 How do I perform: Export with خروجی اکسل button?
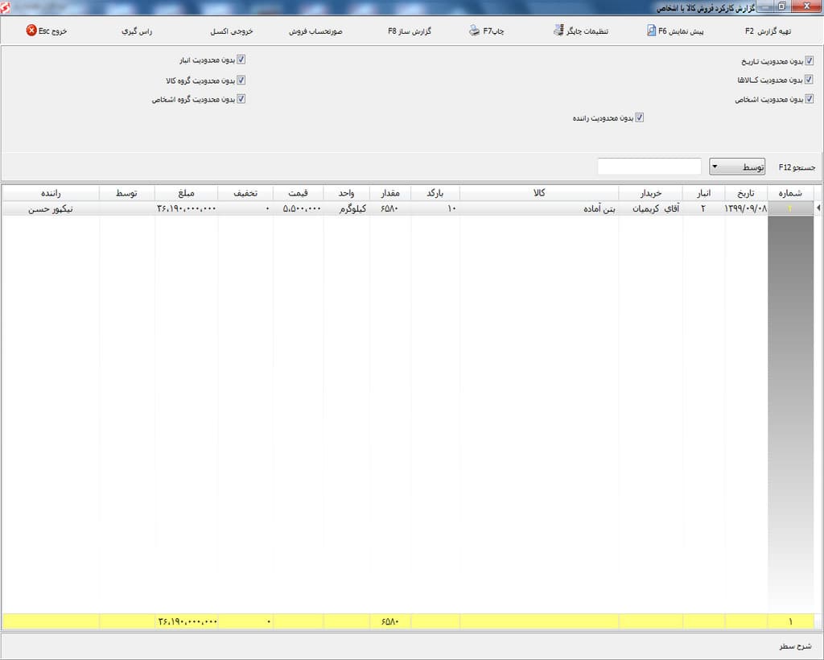pyautogui.click(x=231, y=31)
